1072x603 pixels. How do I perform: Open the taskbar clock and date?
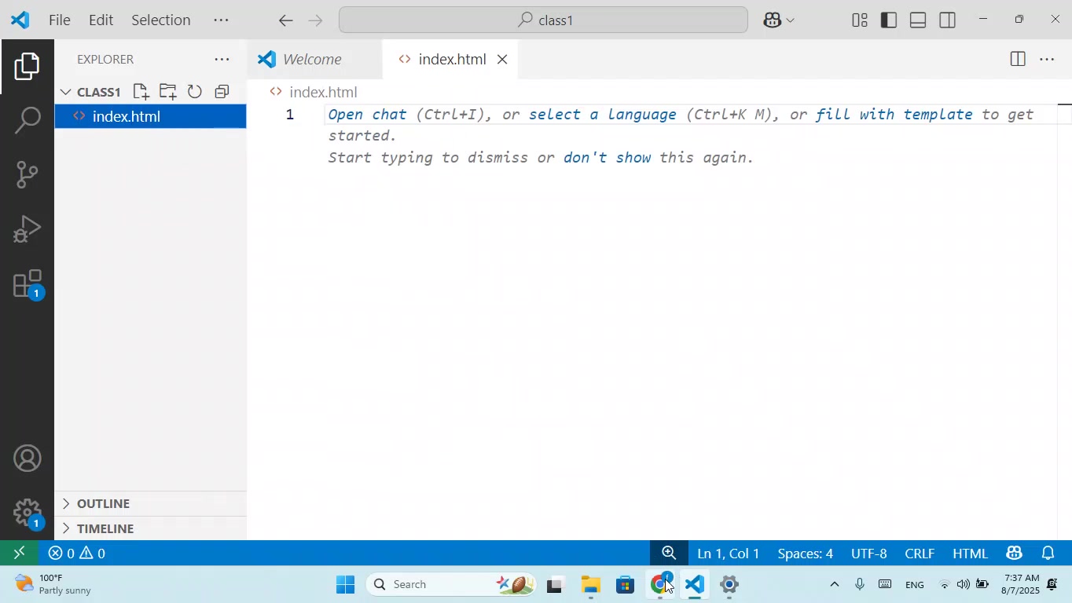(1021, 585)
